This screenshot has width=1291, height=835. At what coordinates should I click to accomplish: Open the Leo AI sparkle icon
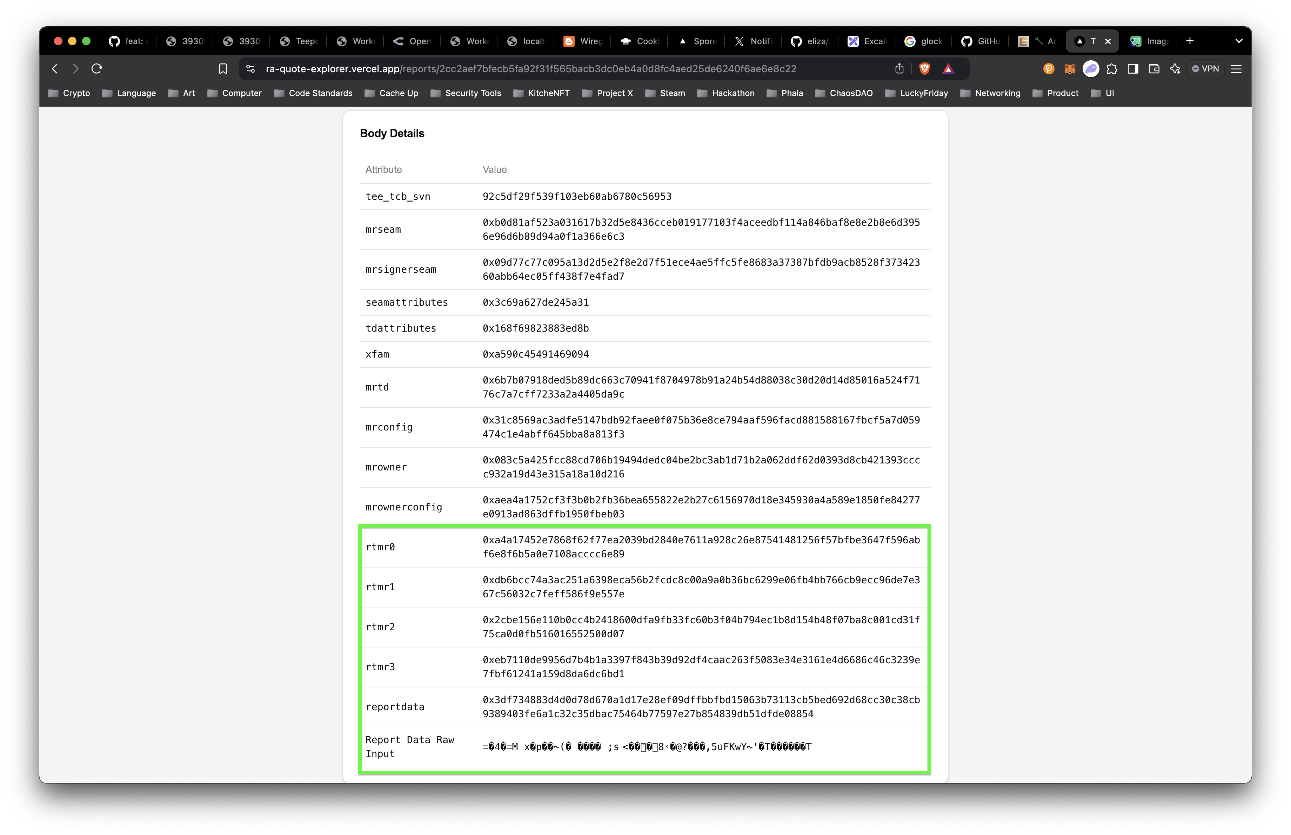click(1175, 69)
